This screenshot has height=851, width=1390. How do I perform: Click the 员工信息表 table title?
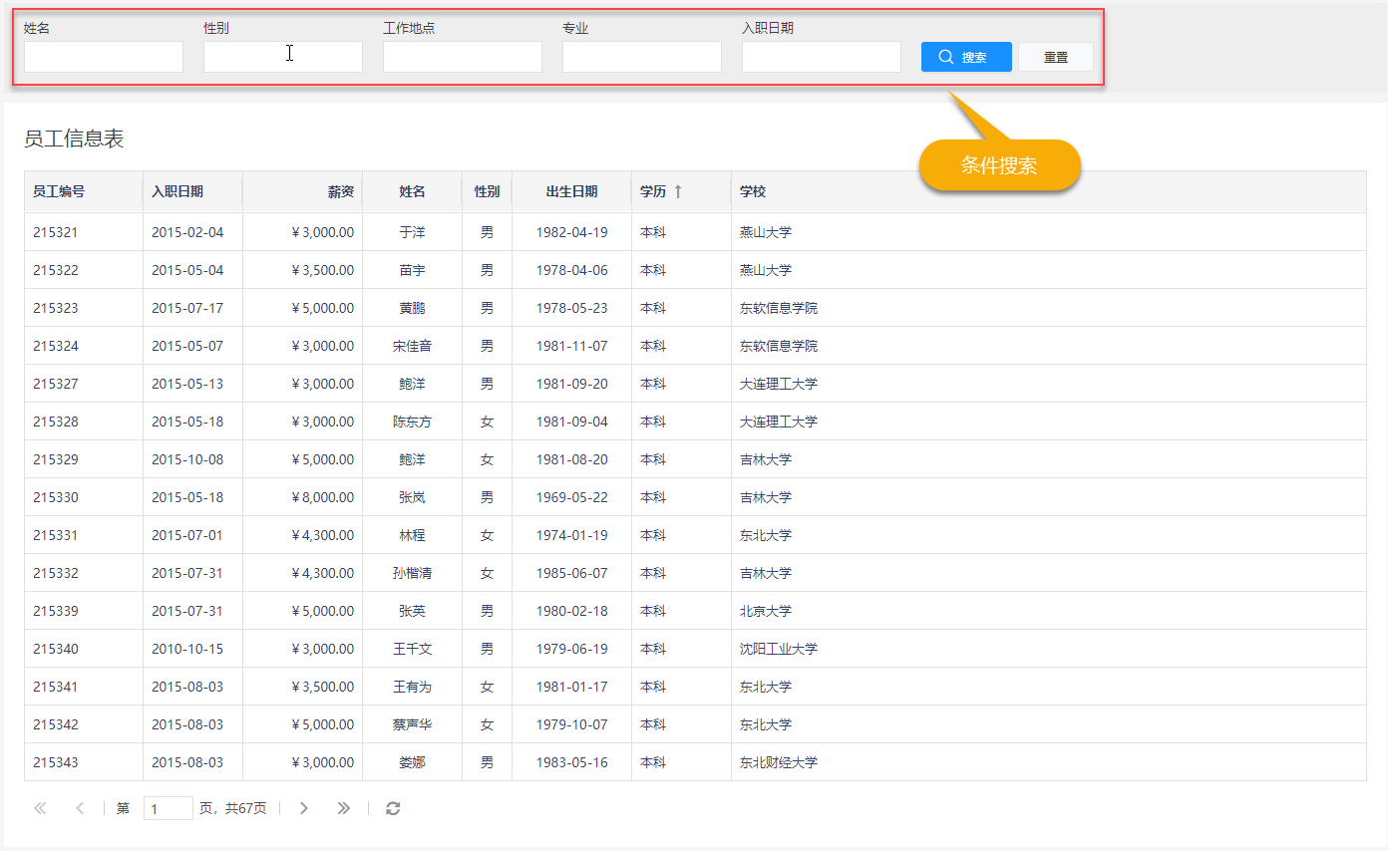coord(74,139)
